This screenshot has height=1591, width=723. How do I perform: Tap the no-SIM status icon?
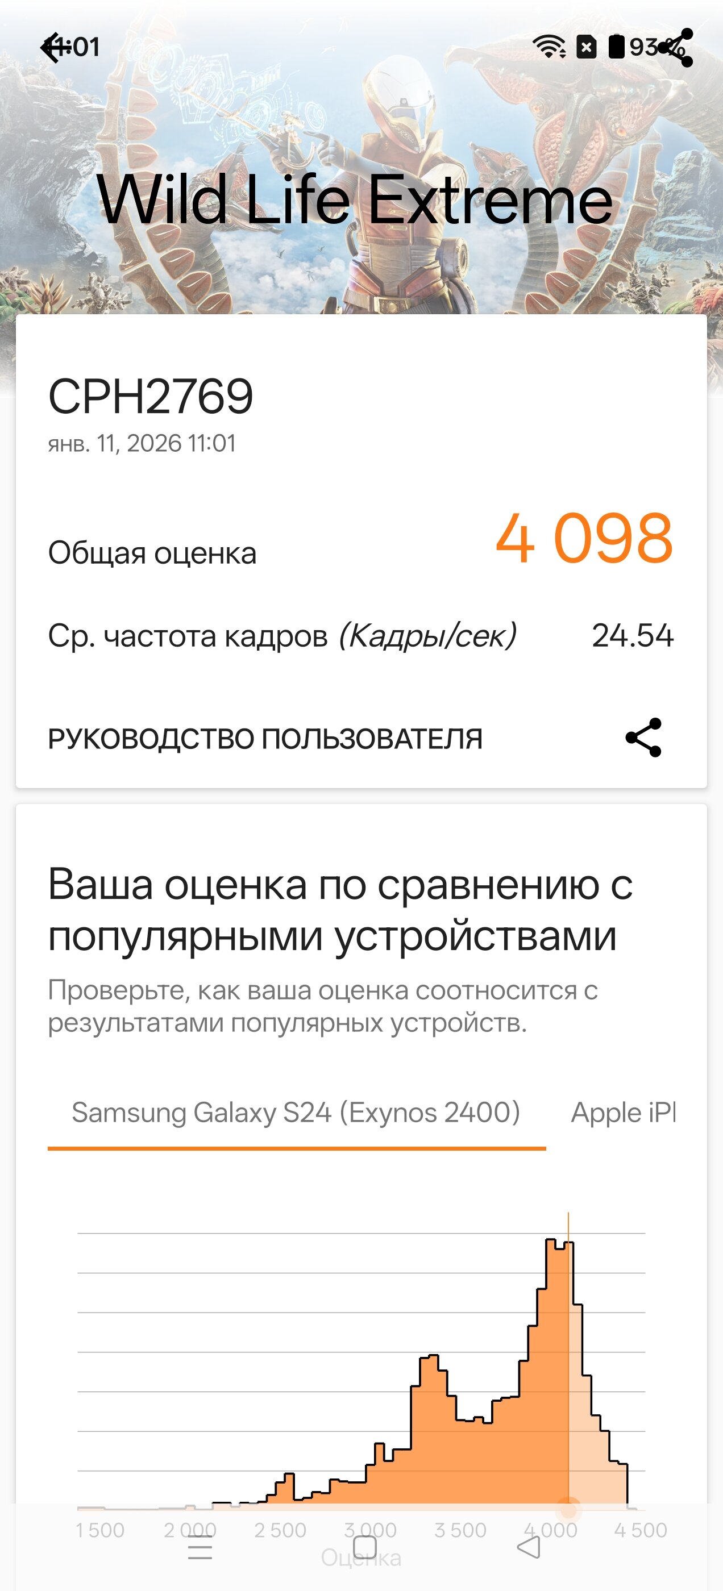586,47
